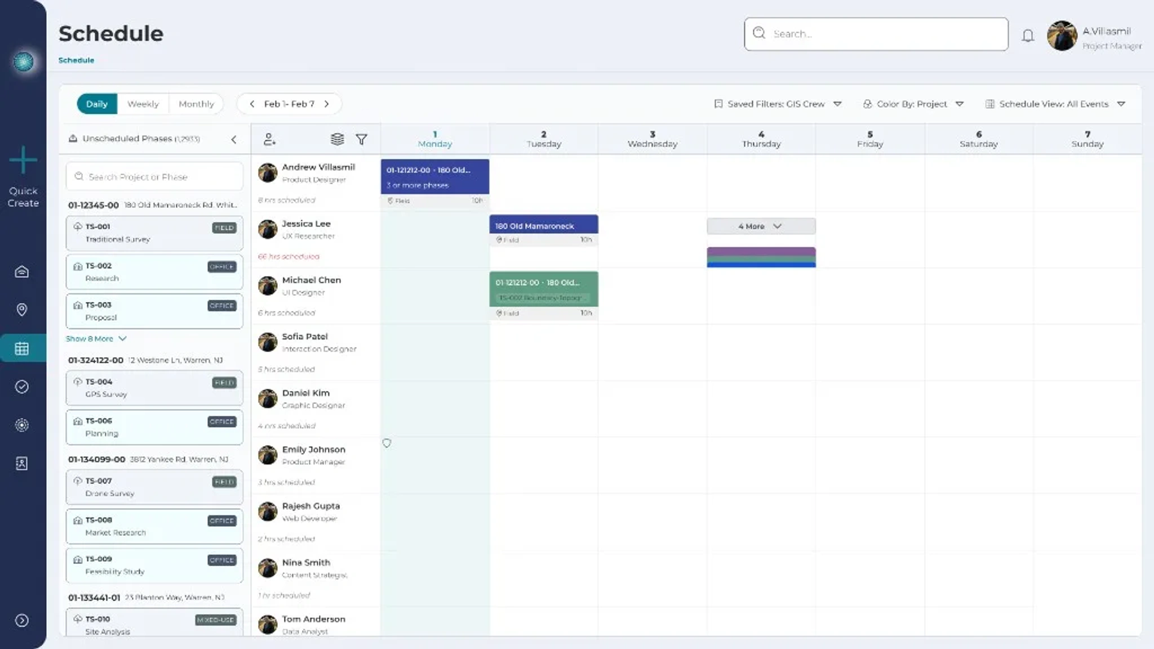Click the app logo at the sidebar top
This screenshot has width=1154, height=649.
pyautogui.click(x=23, y=61)
